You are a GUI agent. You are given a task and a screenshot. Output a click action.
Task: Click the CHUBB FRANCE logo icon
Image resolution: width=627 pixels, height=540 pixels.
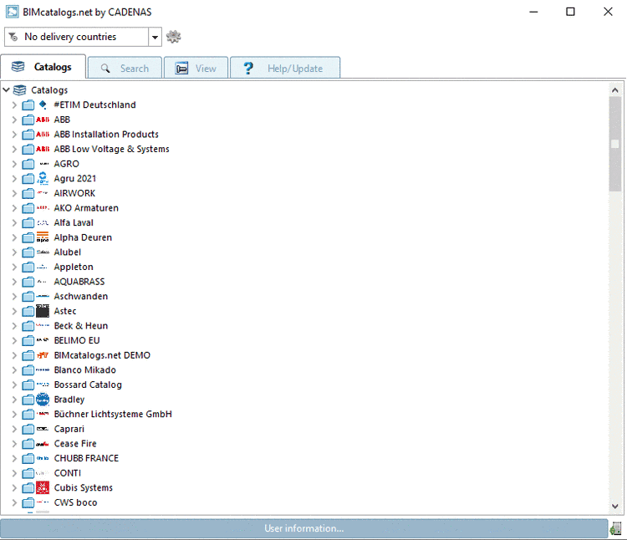[x=43, y=458]
